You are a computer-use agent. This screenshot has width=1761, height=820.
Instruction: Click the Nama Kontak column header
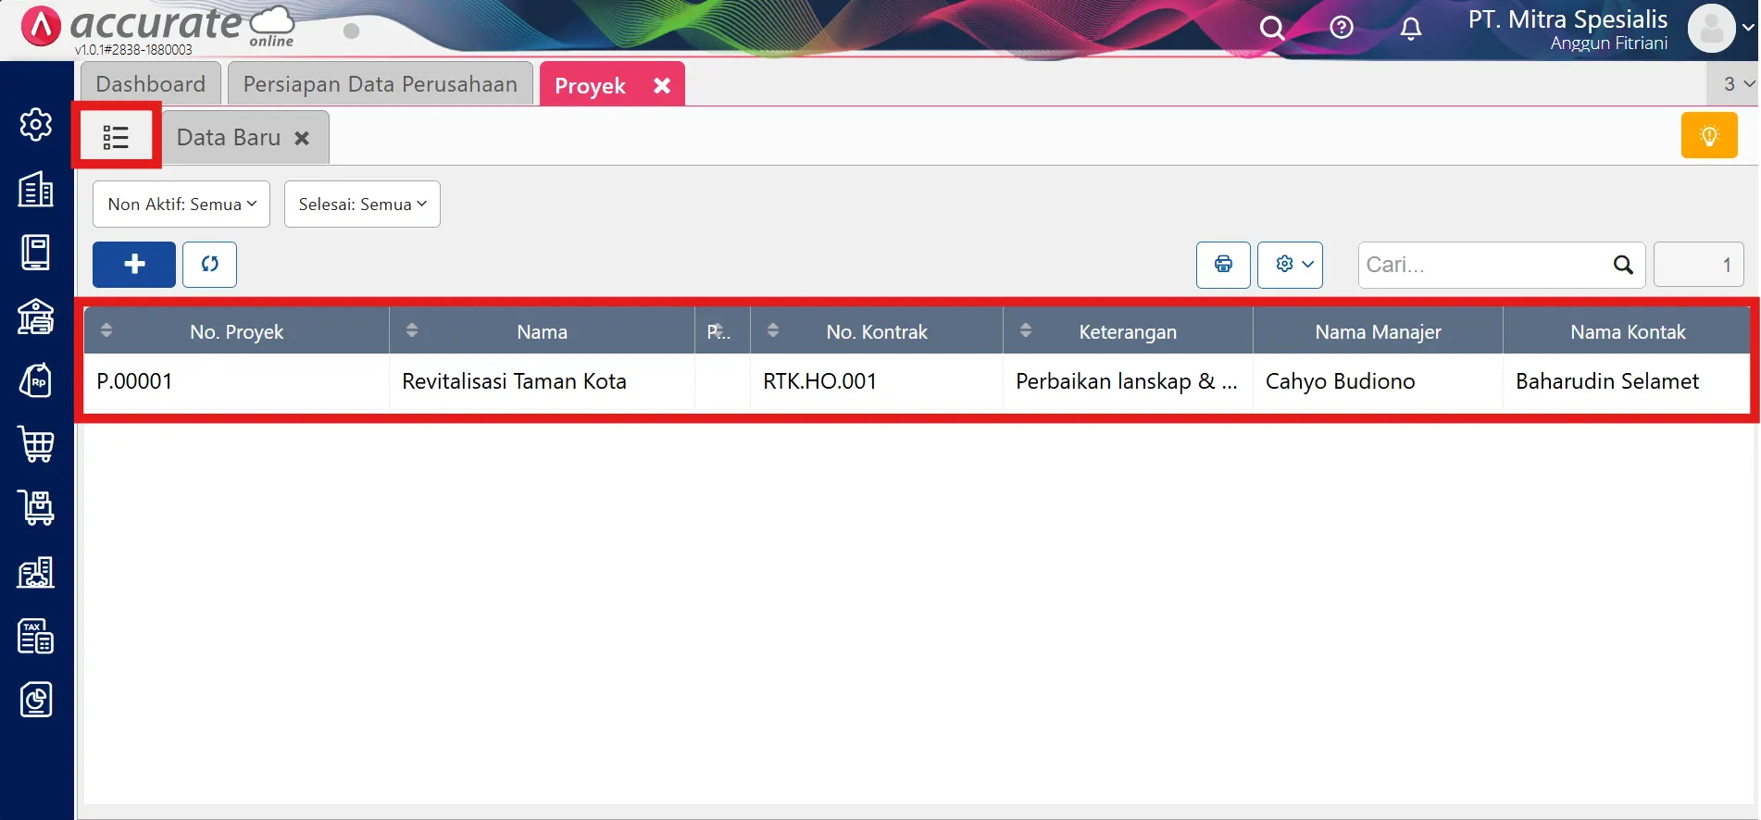coord(1627,331)
